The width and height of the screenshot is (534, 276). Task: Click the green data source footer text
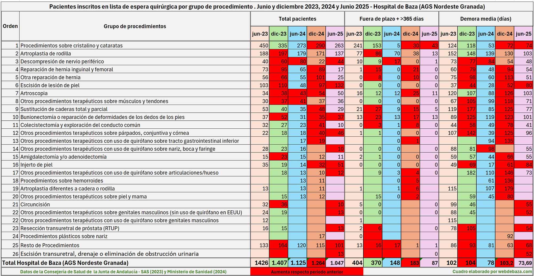123,272
